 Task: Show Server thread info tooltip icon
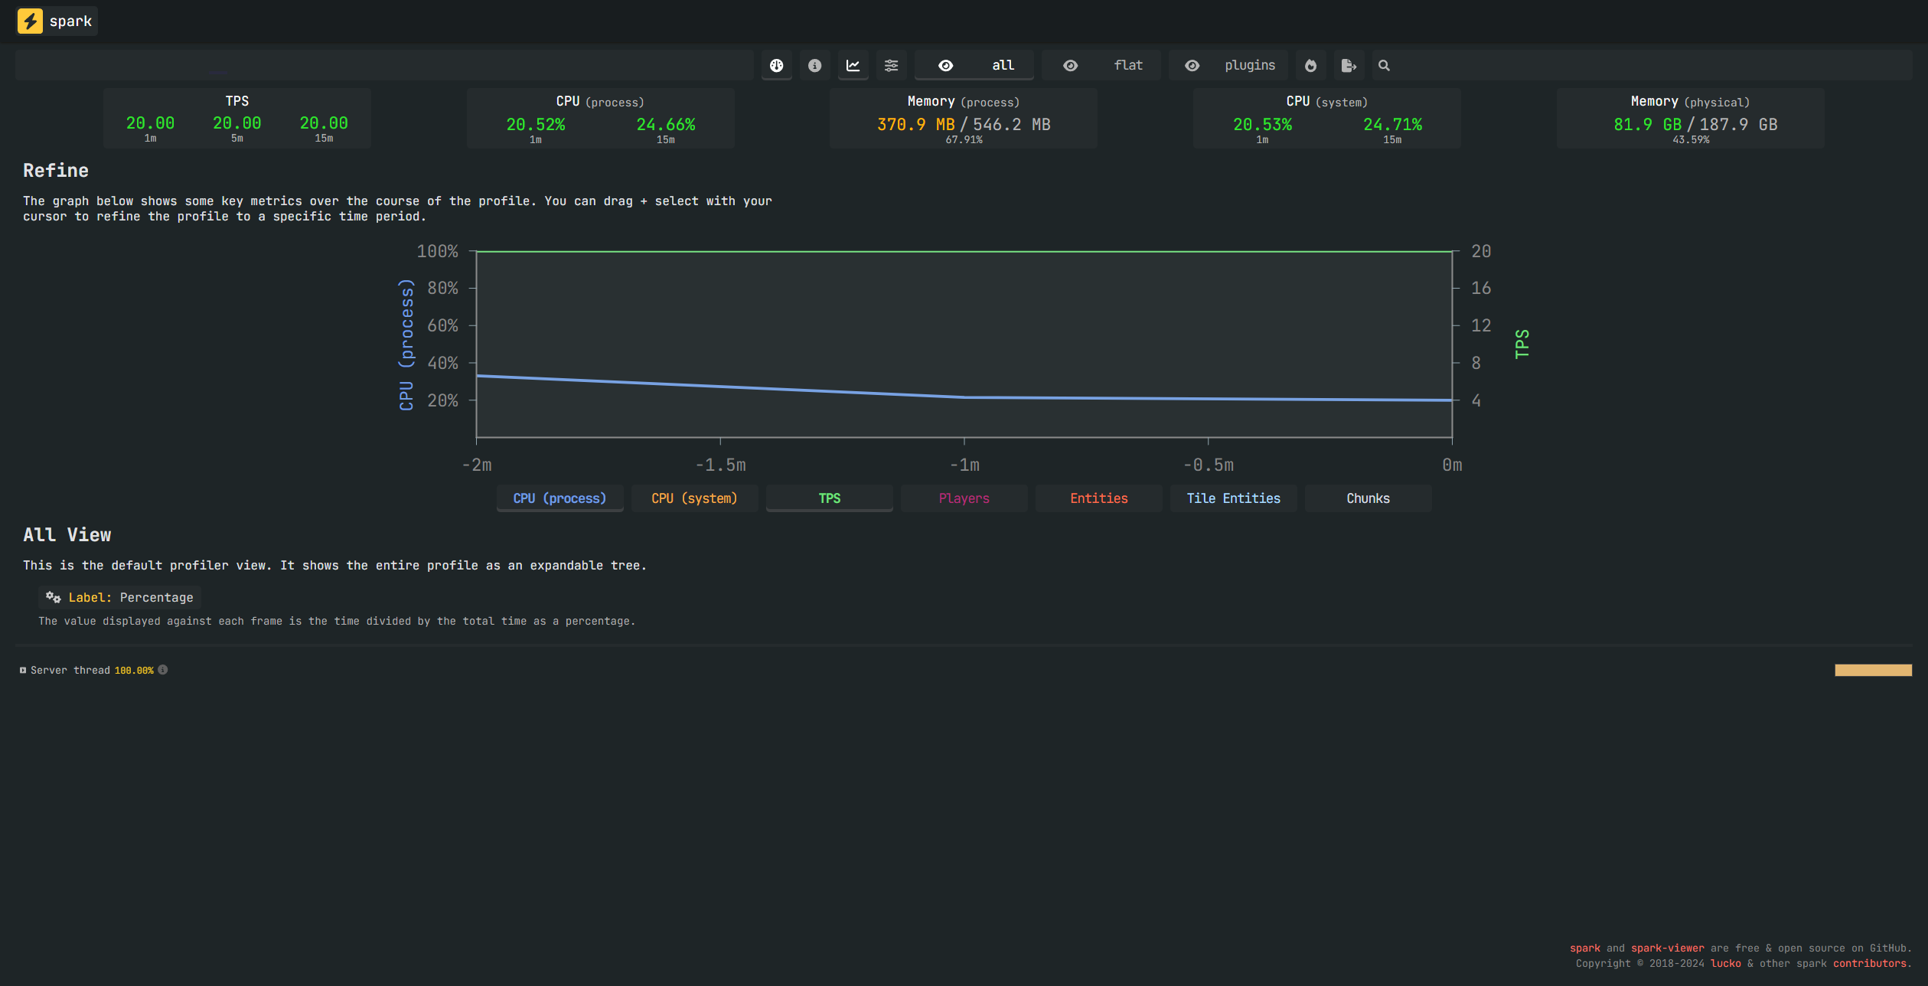coord(163,670)
